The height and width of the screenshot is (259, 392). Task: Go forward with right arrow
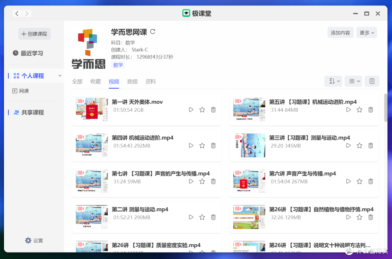[x=27, y=13]
